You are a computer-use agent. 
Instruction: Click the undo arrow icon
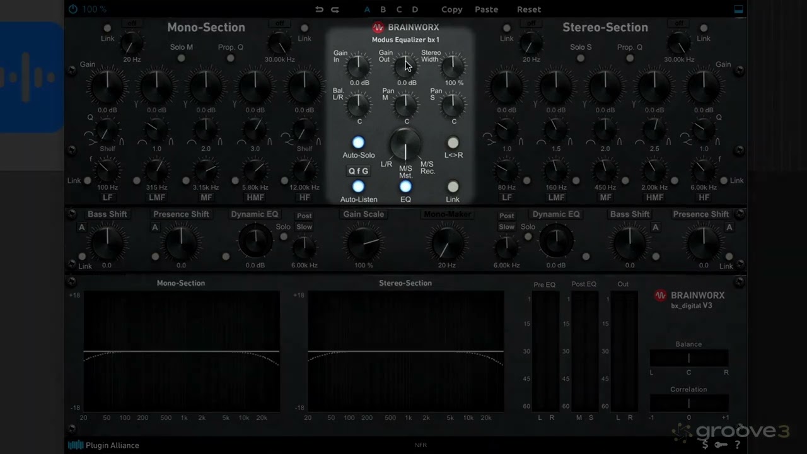319,9
